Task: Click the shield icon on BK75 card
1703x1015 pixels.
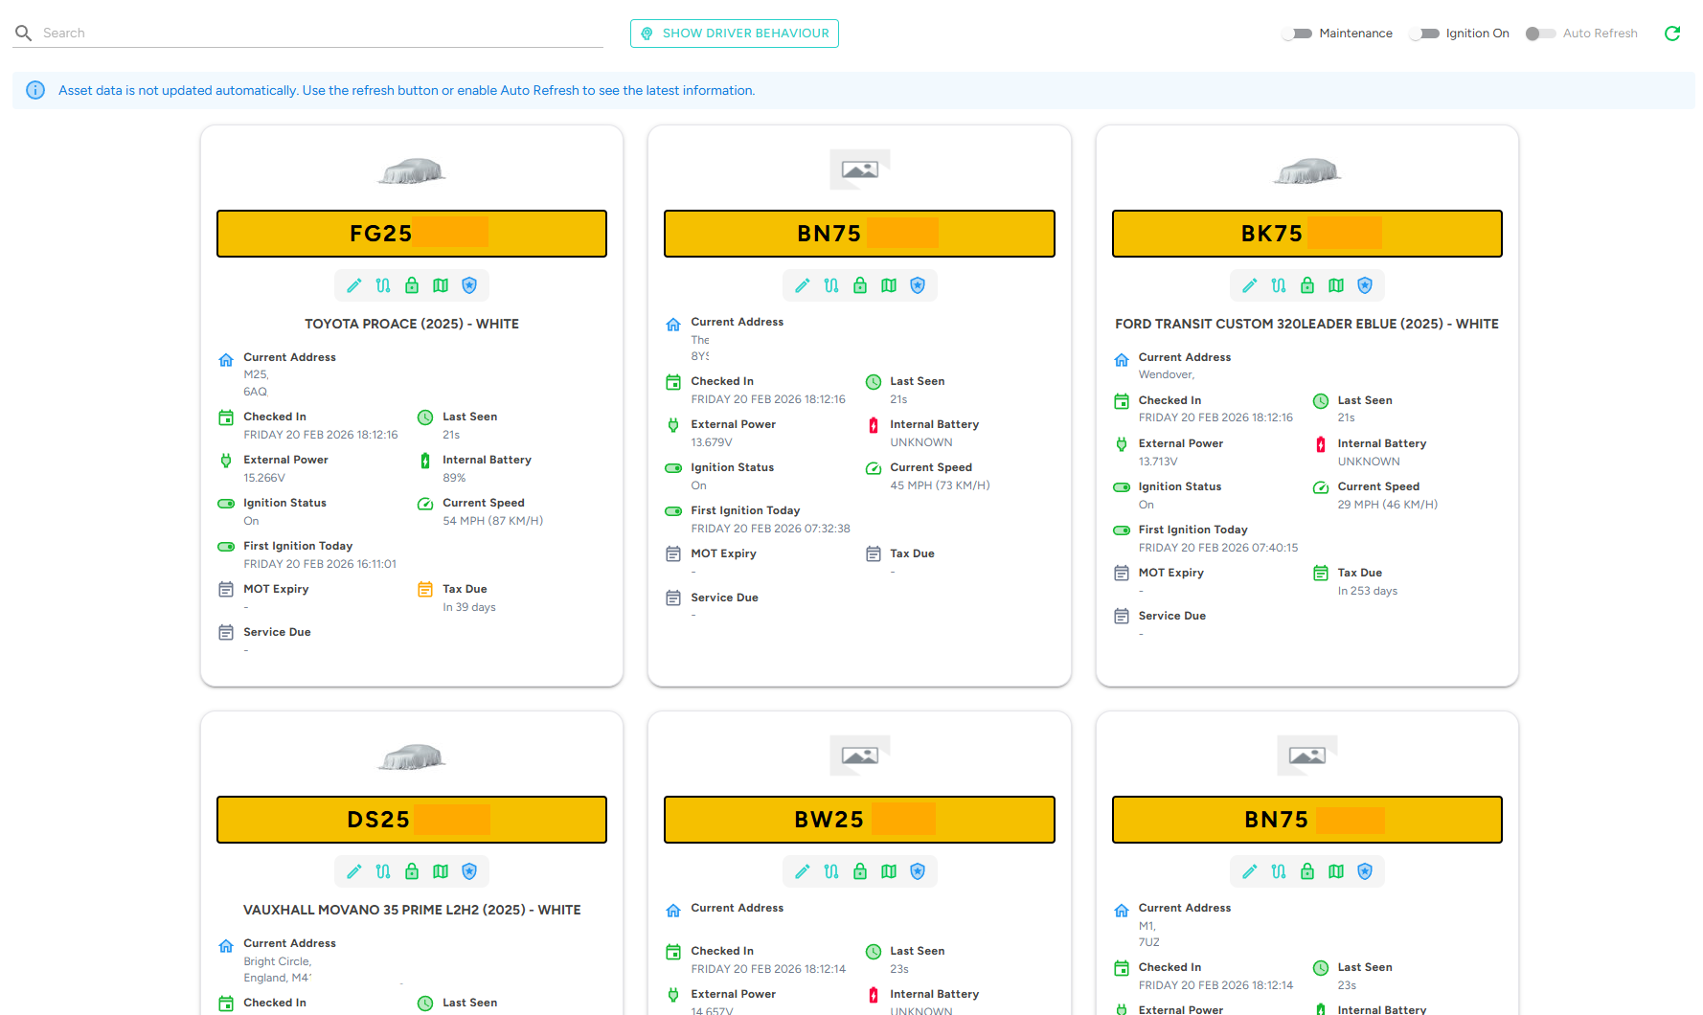Action: point(1365,285)
